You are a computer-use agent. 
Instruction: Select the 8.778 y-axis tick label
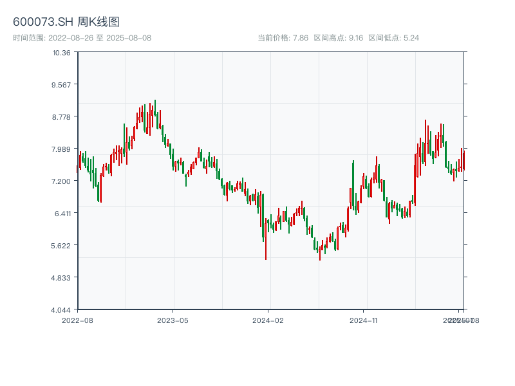[61, 117]
